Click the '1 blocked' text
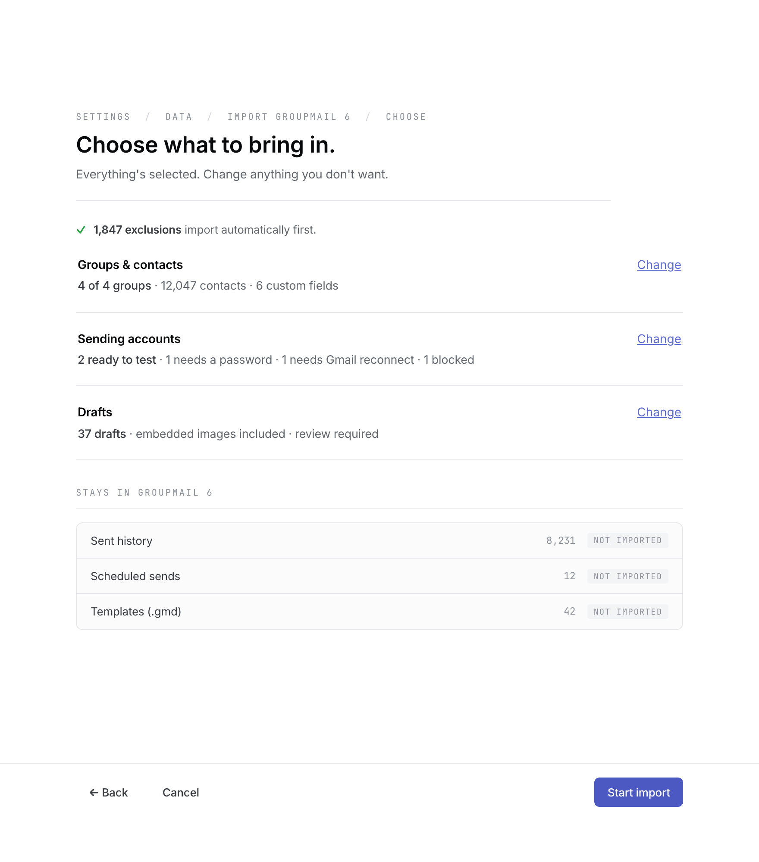The height and width of the screenshot is (862, 759). [449, 360]
